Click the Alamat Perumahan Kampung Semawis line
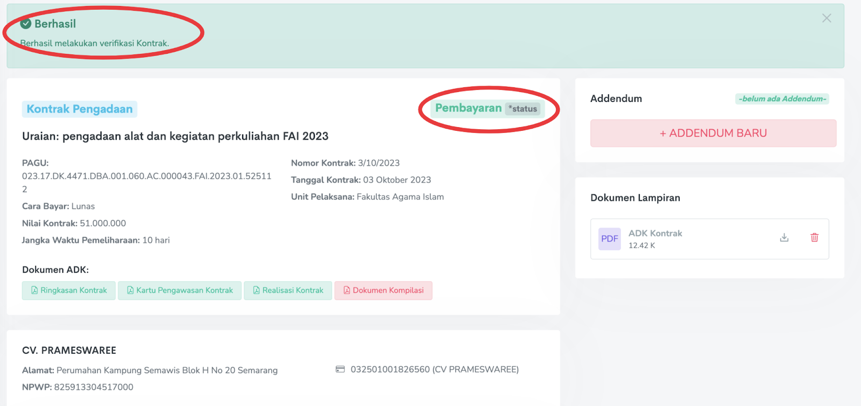The image size is (861, 406). (x=150, y=370)
